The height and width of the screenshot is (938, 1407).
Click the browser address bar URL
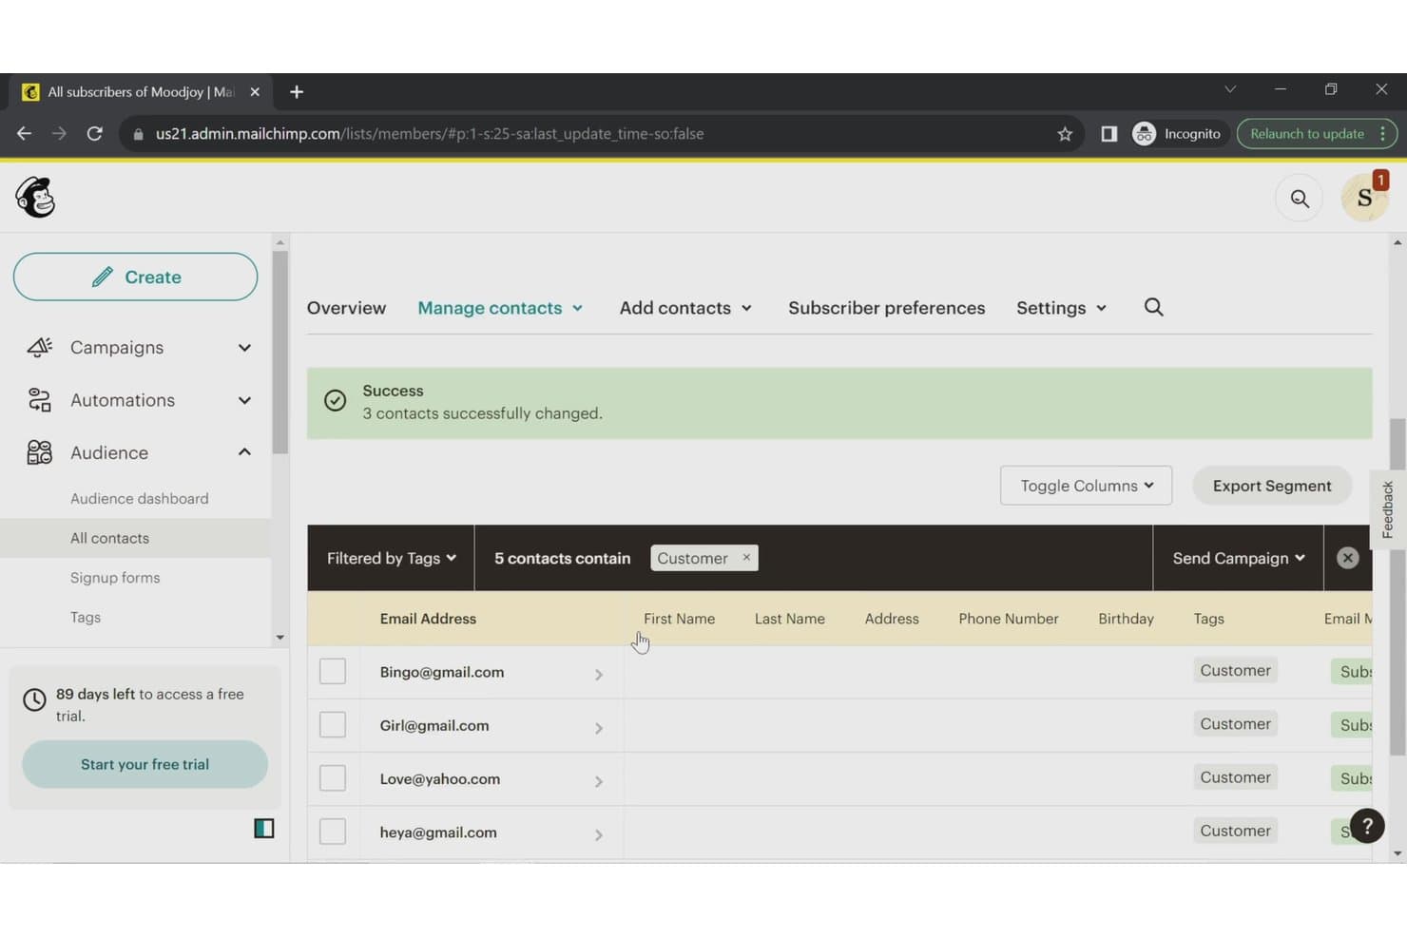pyautogui.click(x=429, y=134)
